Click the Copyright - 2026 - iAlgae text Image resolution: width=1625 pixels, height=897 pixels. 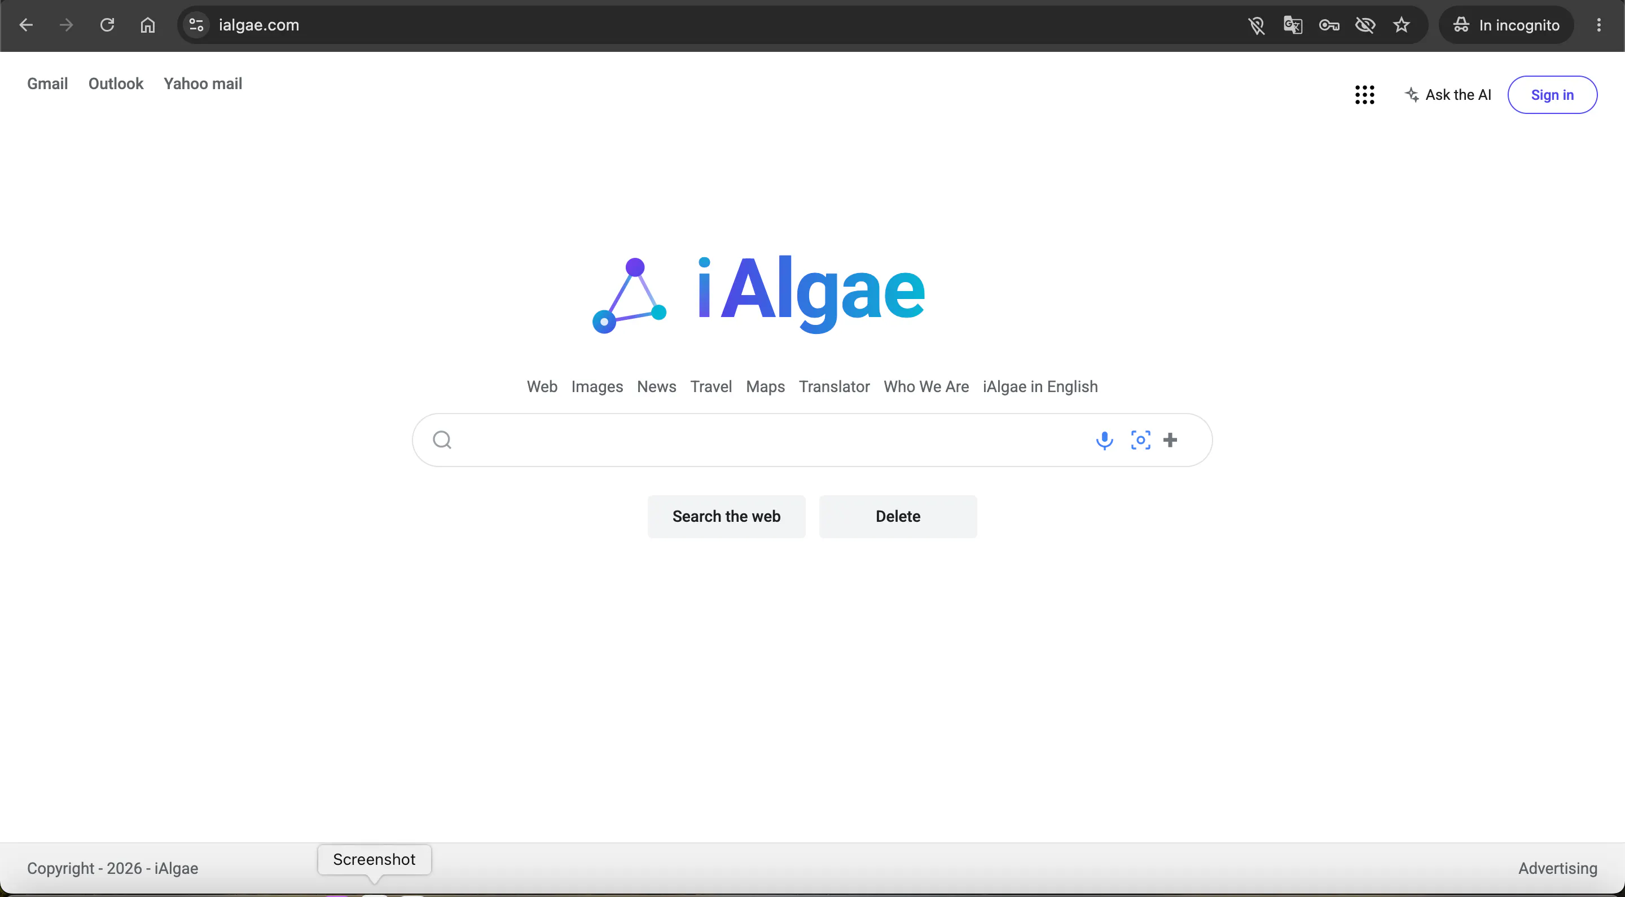[112, 869]
